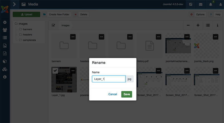Open the notifications bell icon

(211, 4)
